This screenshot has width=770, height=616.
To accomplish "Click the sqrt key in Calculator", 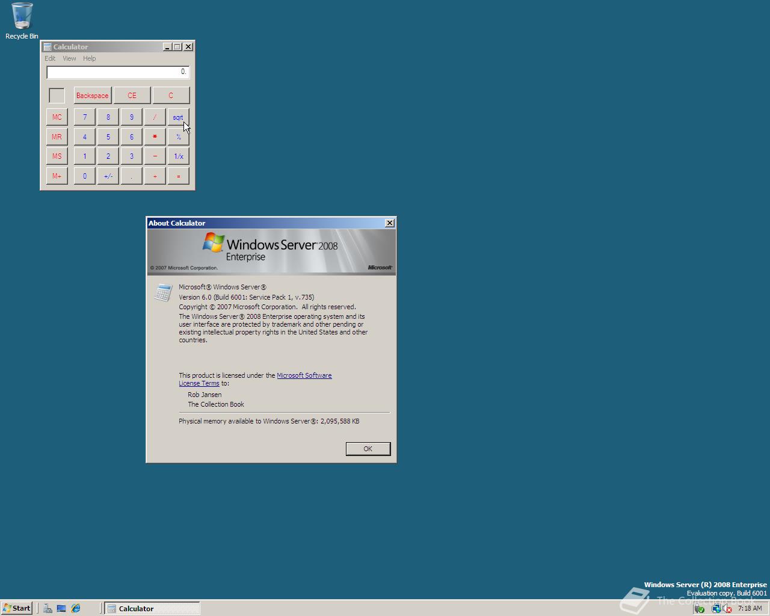I will coord(179,117).
